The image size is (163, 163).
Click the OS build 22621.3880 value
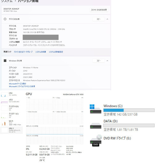point(28,77)
